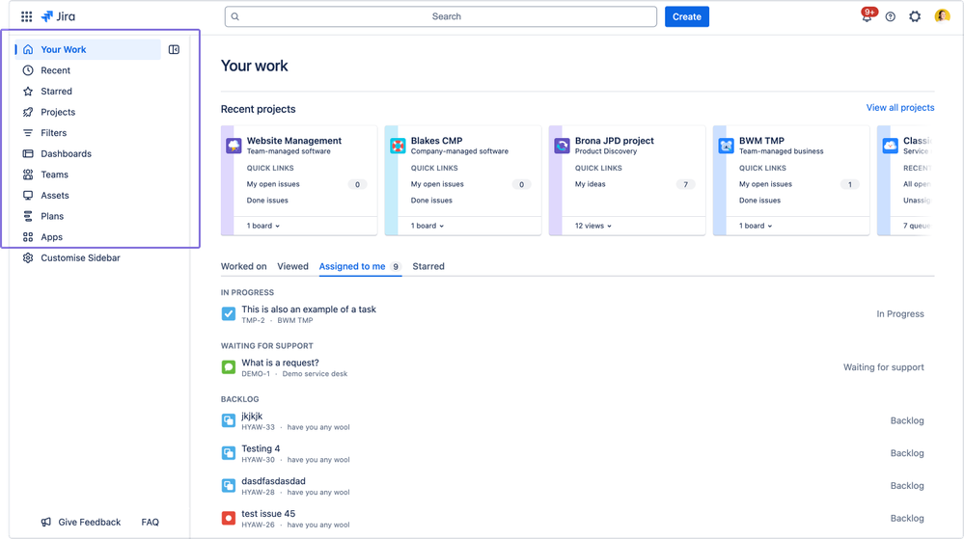Open the Testing 4 issue
This screenshot has width=964, height=539.
[261, 449]
